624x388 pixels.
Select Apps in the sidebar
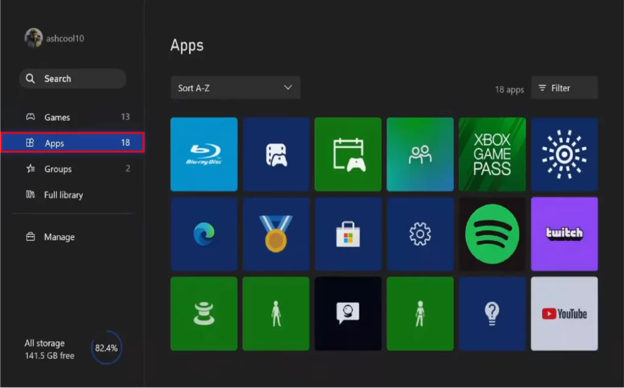coord(73,142)
